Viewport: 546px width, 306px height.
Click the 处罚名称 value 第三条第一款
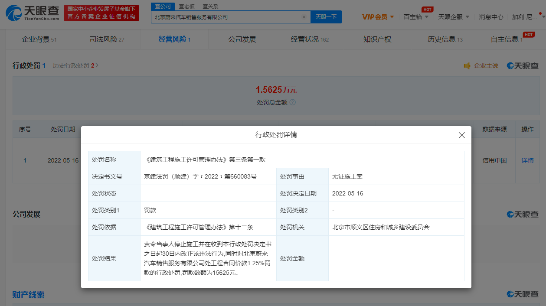(205, 160)
